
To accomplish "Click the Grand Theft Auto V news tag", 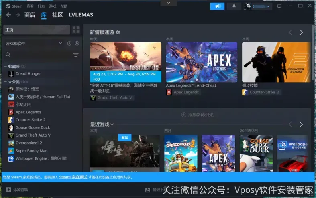I will click(x=112, y=97).
